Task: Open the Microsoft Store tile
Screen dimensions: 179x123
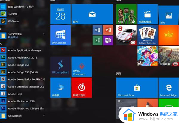Action: (137, 88)
